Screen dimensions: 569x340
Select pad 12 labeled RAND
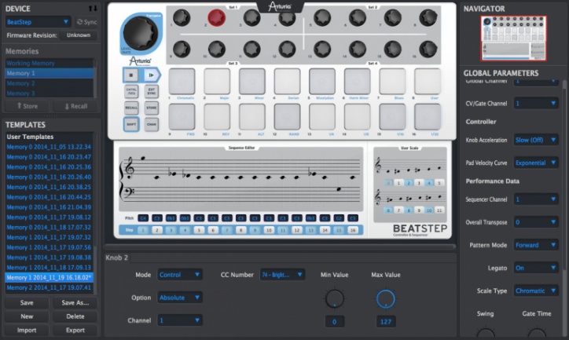click(287, 117)
